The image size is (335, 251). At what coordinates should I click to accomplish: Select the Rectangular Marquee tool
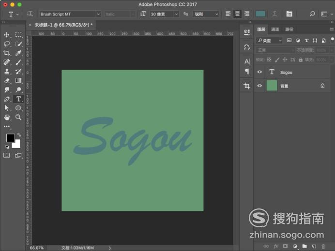pyautogui.click(x=18, y=35)
